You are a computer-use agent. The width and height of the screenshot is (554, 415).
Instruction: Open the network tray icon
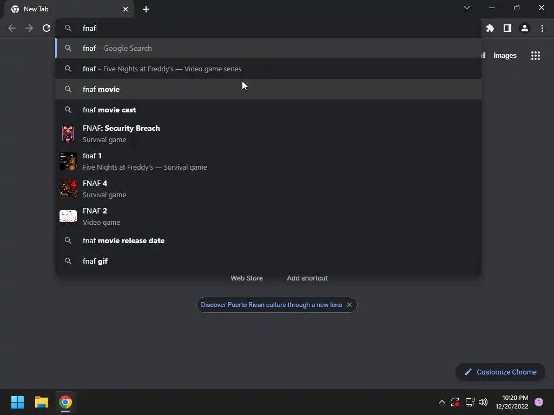point(470,402)
